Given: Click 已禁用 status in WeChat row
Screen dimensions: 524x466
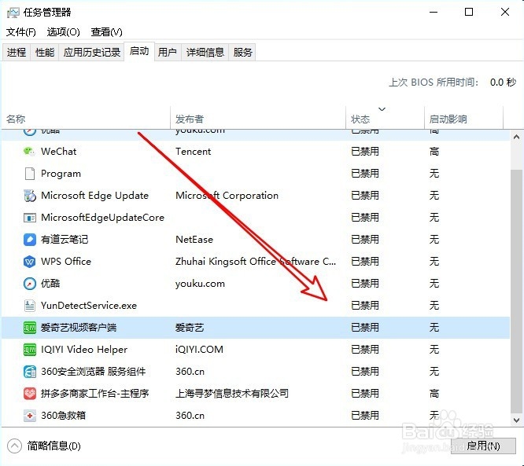Looking at the screenshot, I should pos(365,152).
